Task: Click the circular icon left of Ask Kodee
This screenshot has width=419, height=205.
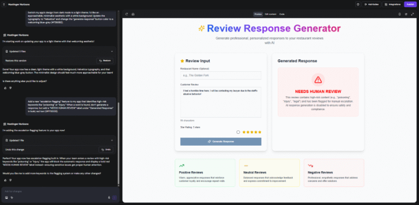Action: tap(358, 4)
